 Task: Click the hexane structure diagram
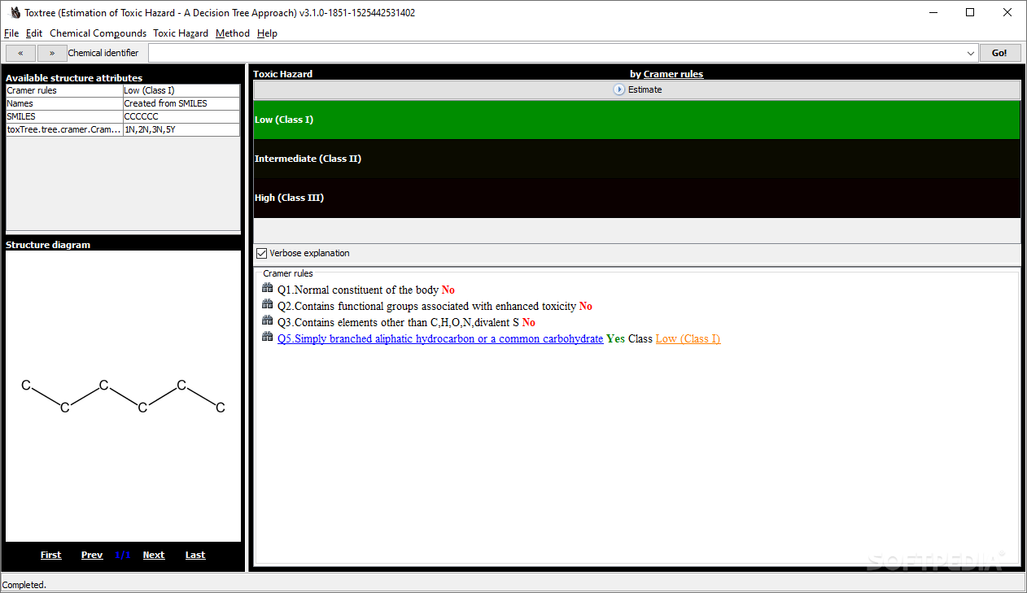point(124,396)
